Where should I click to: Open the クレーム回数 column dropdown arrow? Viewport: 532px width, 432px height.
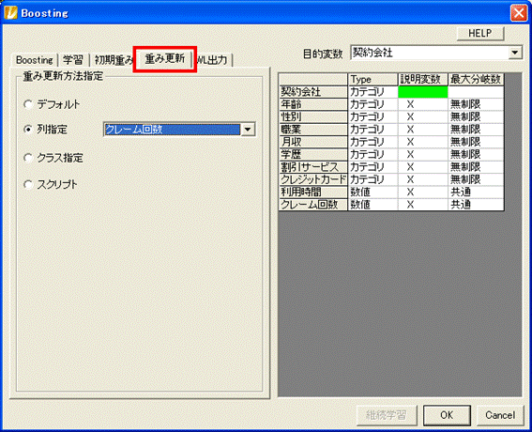[248, 130]
